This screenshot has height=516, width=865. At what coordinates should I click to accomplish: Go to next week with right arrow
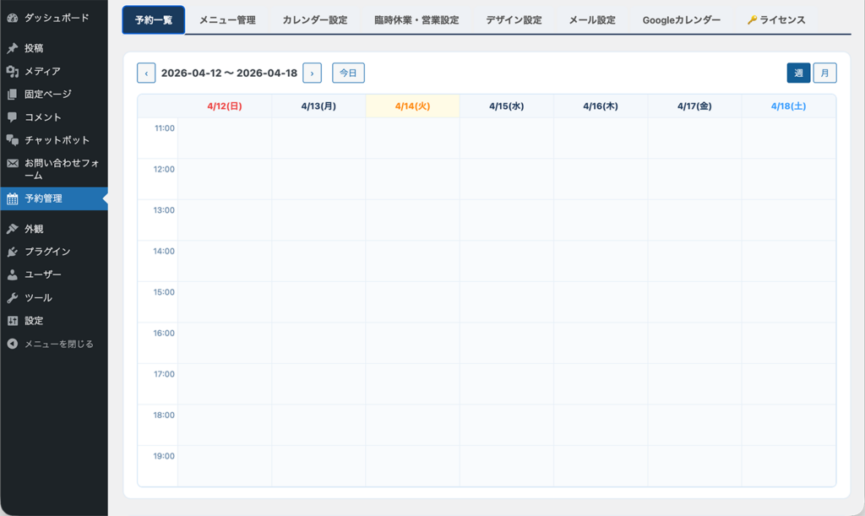(312, 73)
